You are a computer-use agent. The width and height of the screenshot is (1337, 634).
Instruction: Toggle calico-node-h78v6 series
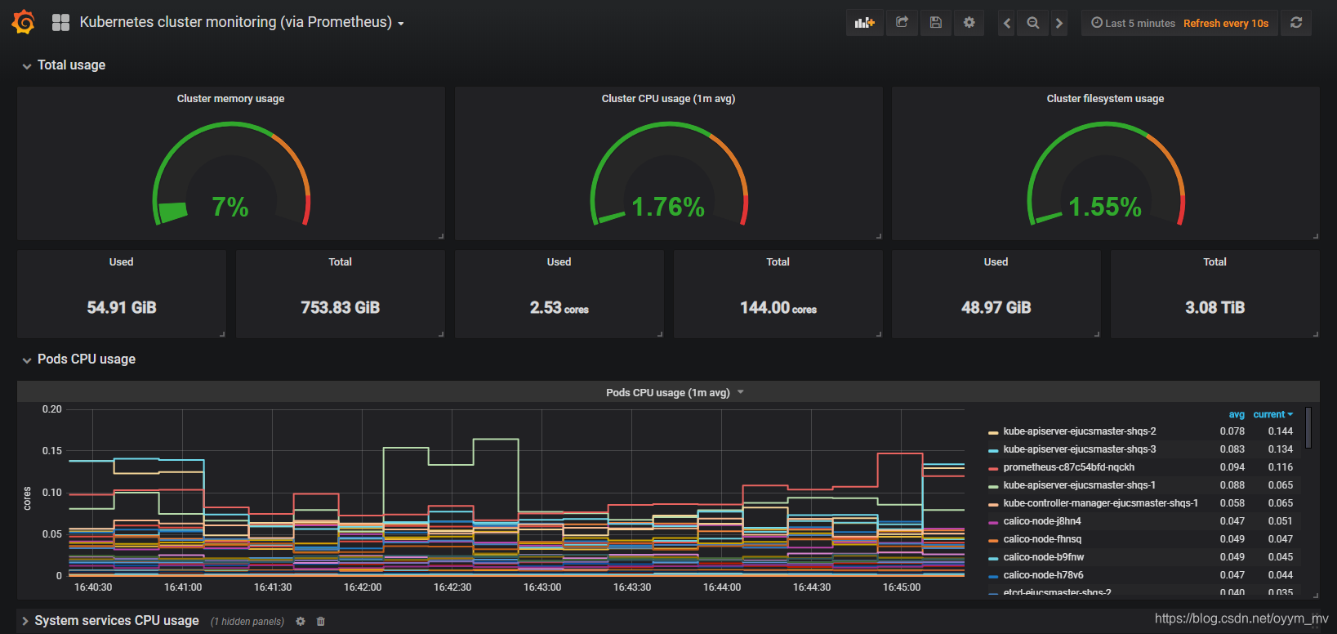(x=1043, y=575)
